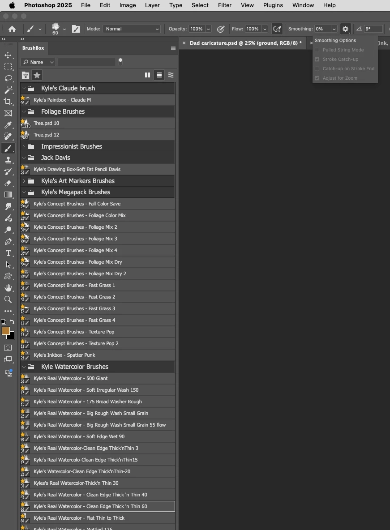390x530 pixels.
Task: Select the Hand tool
Action: [x=8, y=288]
